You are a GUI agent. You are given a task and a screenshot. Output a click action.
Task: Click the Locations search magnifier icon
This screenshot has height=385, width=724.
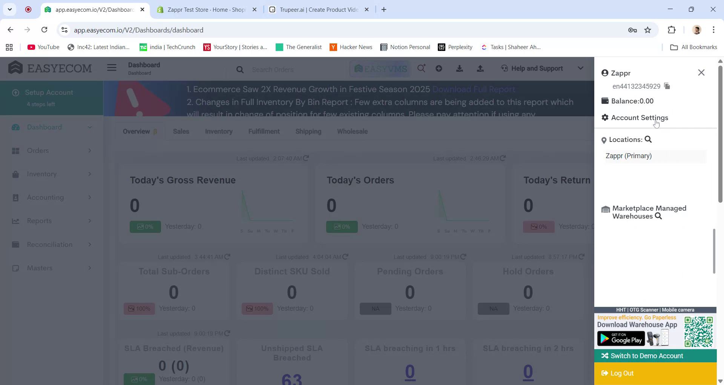tap(648, 139)
